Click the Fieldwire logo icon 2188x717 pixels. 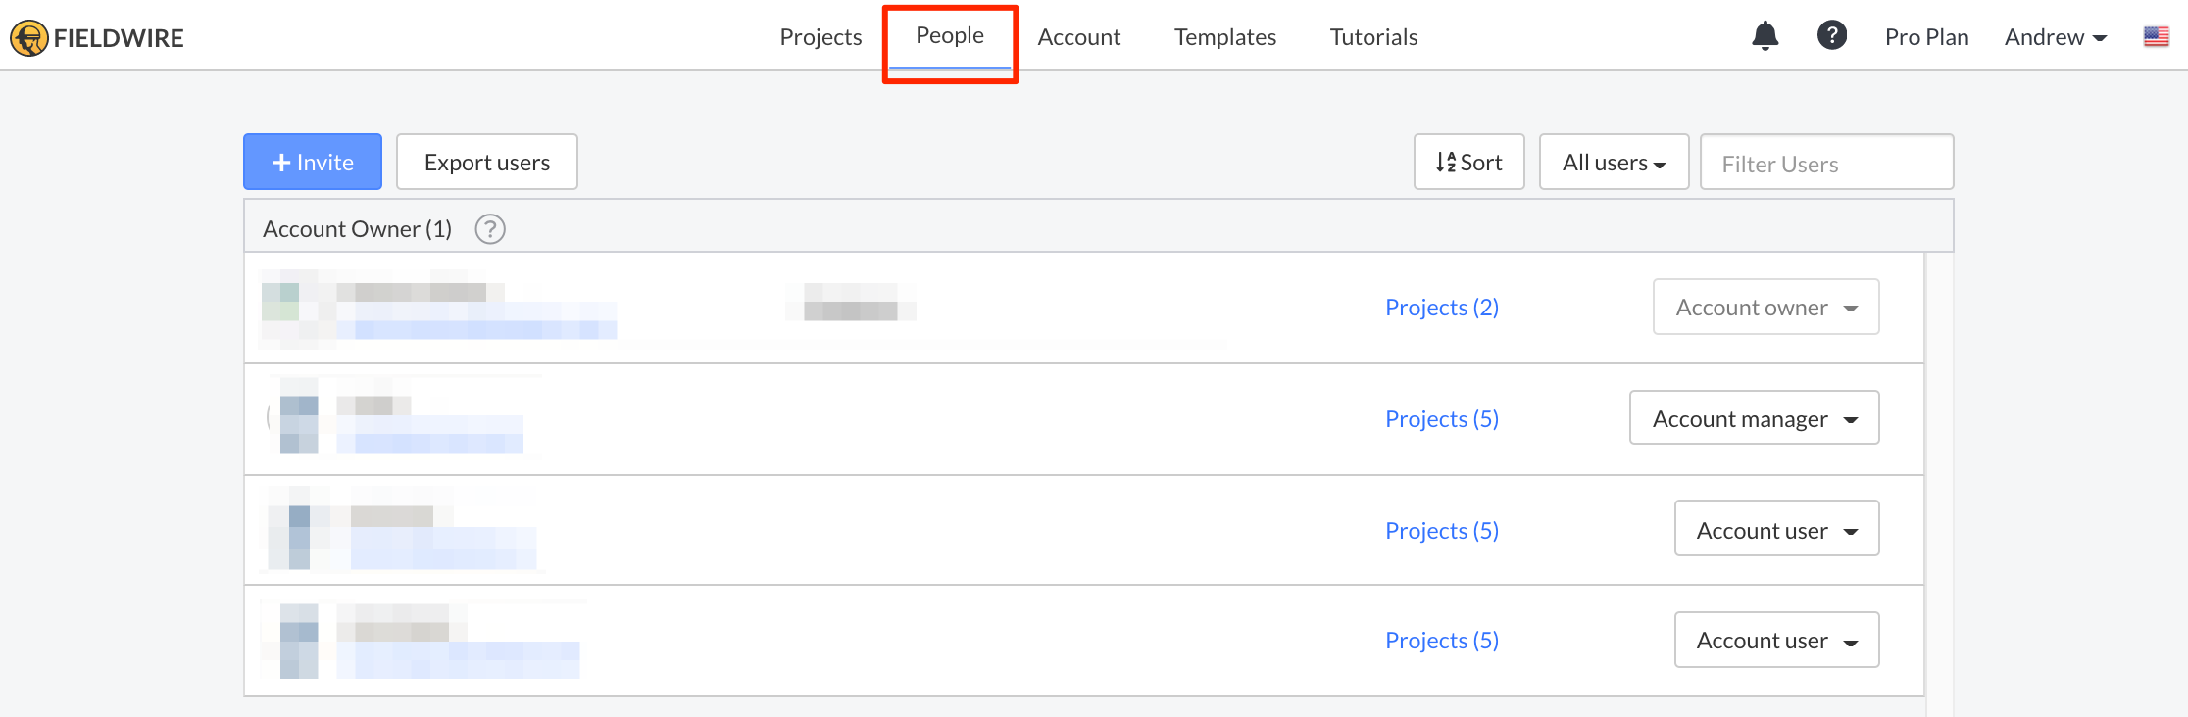click(x=28, y=38)
